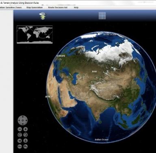Click the right arrow on the pan control
The image size is (156, 153).
click(x=26, y=120)
